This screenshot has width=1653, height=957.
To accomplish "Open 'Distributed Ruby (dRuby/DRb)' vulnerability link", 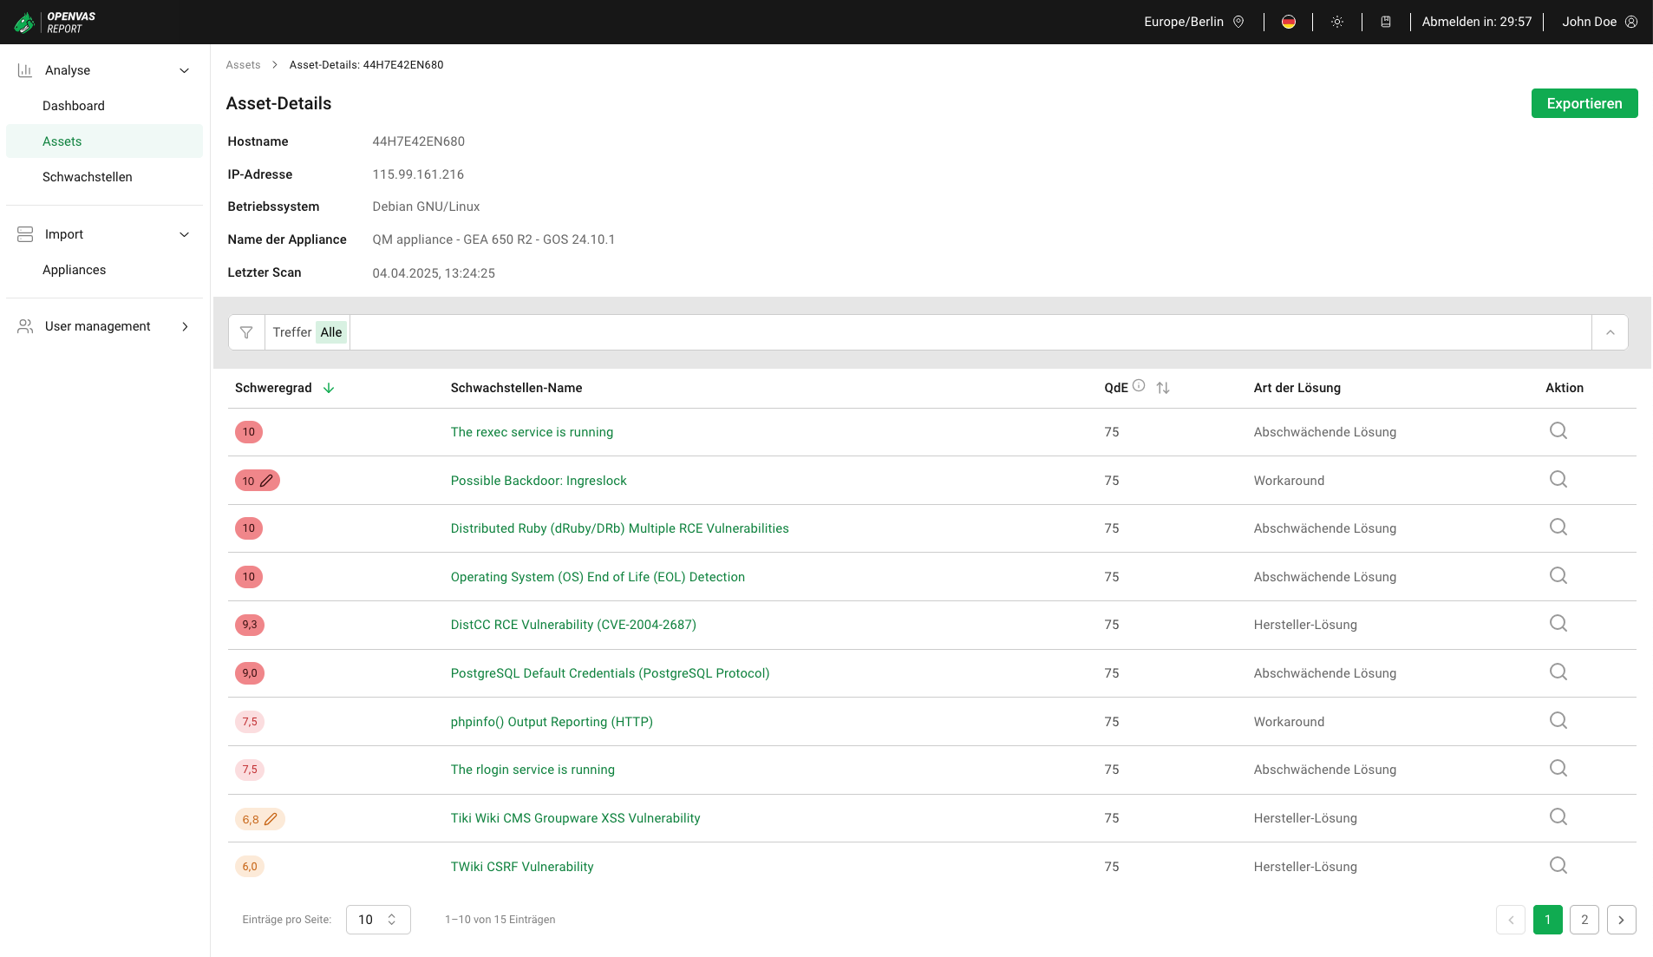I will (619, 528).
